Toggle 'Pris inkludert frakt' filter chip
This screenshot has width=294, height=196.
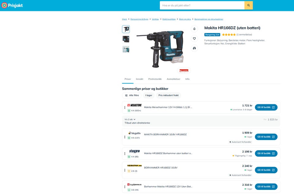coord(168,95)
